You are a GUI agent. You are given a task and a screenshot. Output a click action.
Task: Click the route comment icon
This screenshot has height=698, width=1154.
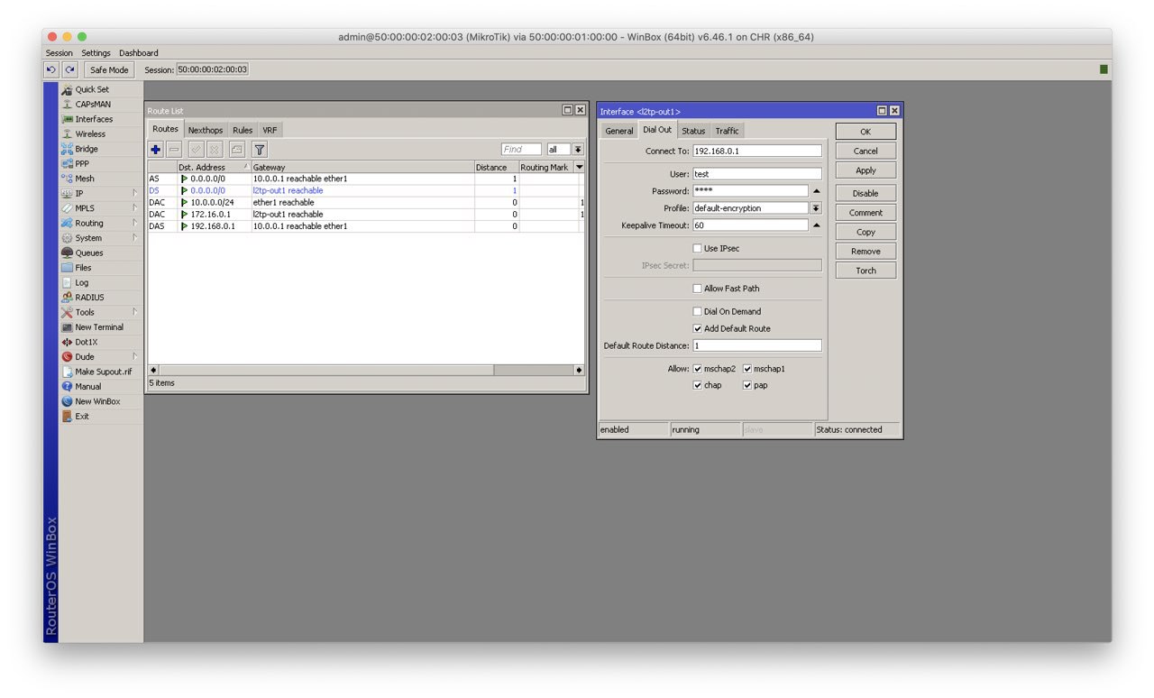[236, 150]
